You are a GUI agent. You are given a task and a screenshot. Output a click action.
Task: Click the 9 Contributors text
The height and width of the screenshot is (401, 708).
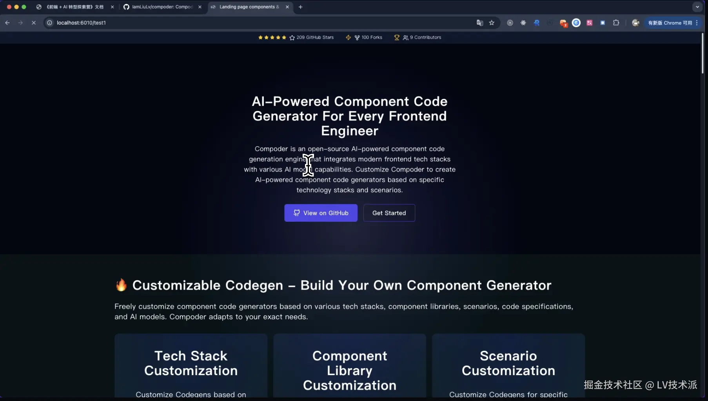tap(426, 37)
